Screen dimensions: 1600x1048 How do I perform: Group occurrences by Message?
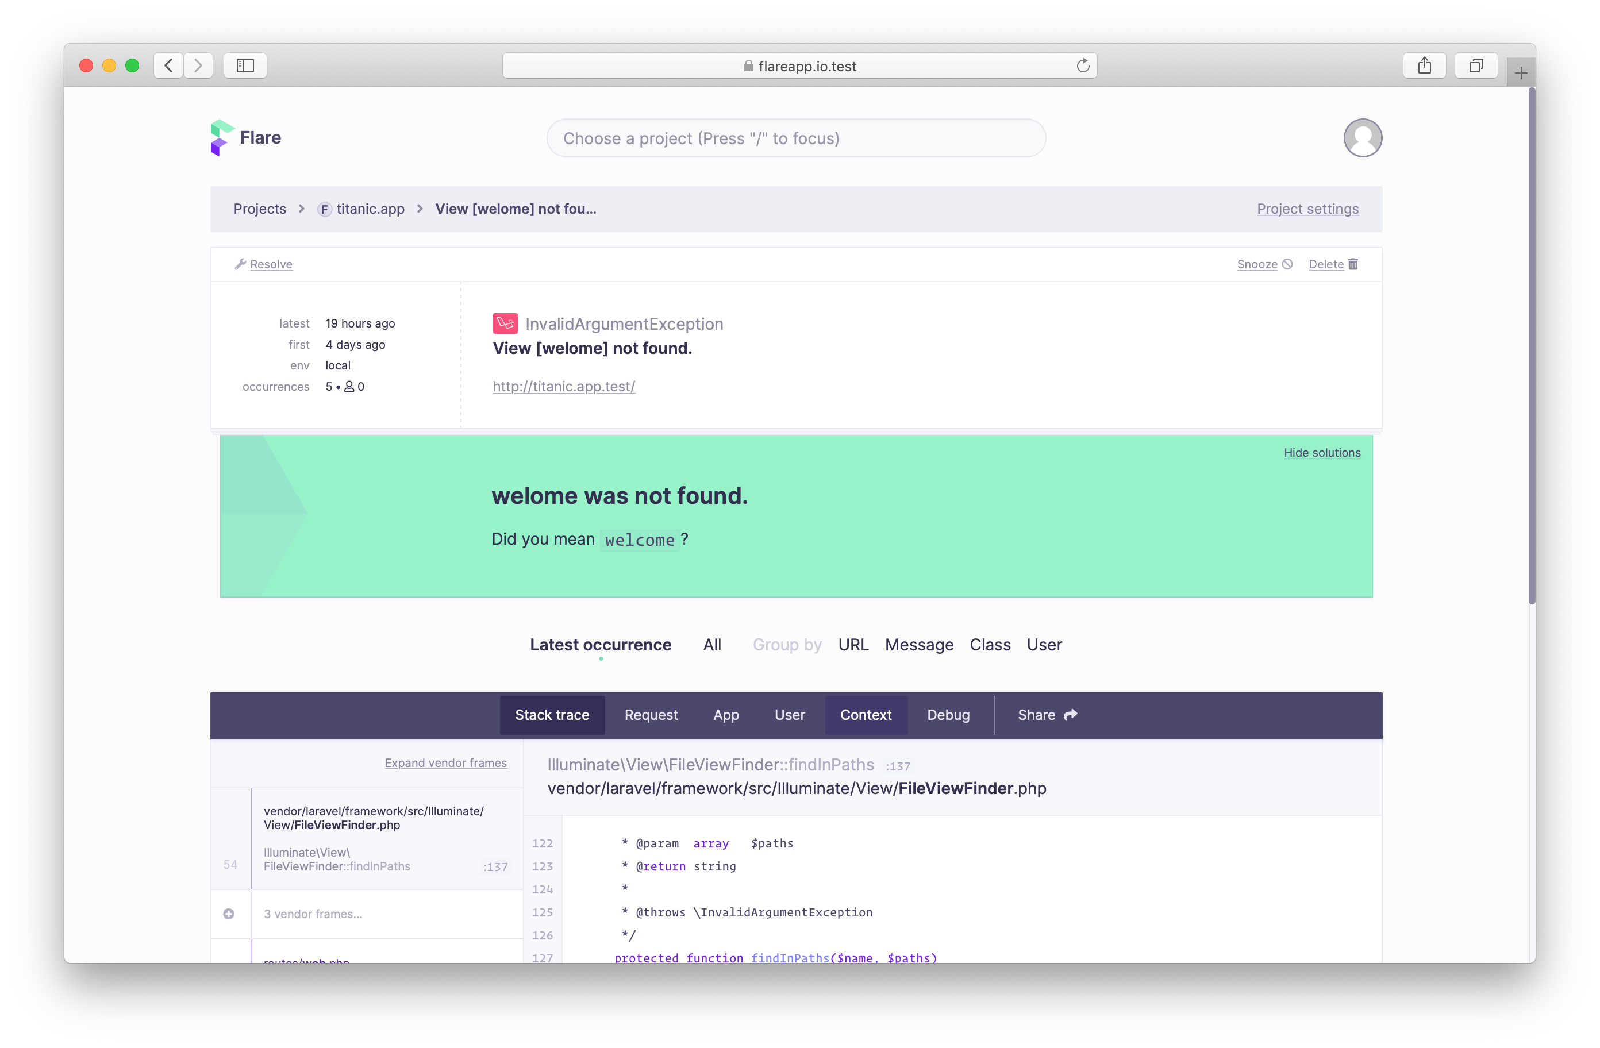(x=919, y=645)
